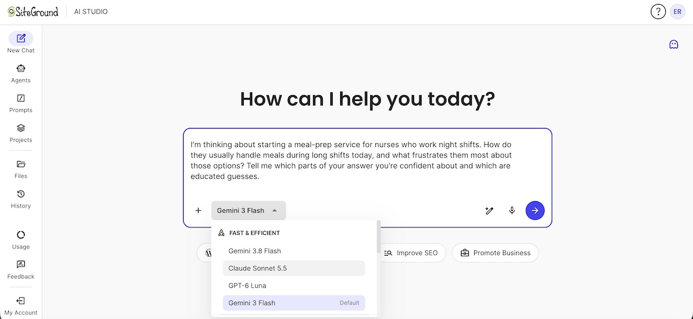693x319 pixels.
Task: Click the "How can I help you today?" heading
Action: tap(367, 99)
